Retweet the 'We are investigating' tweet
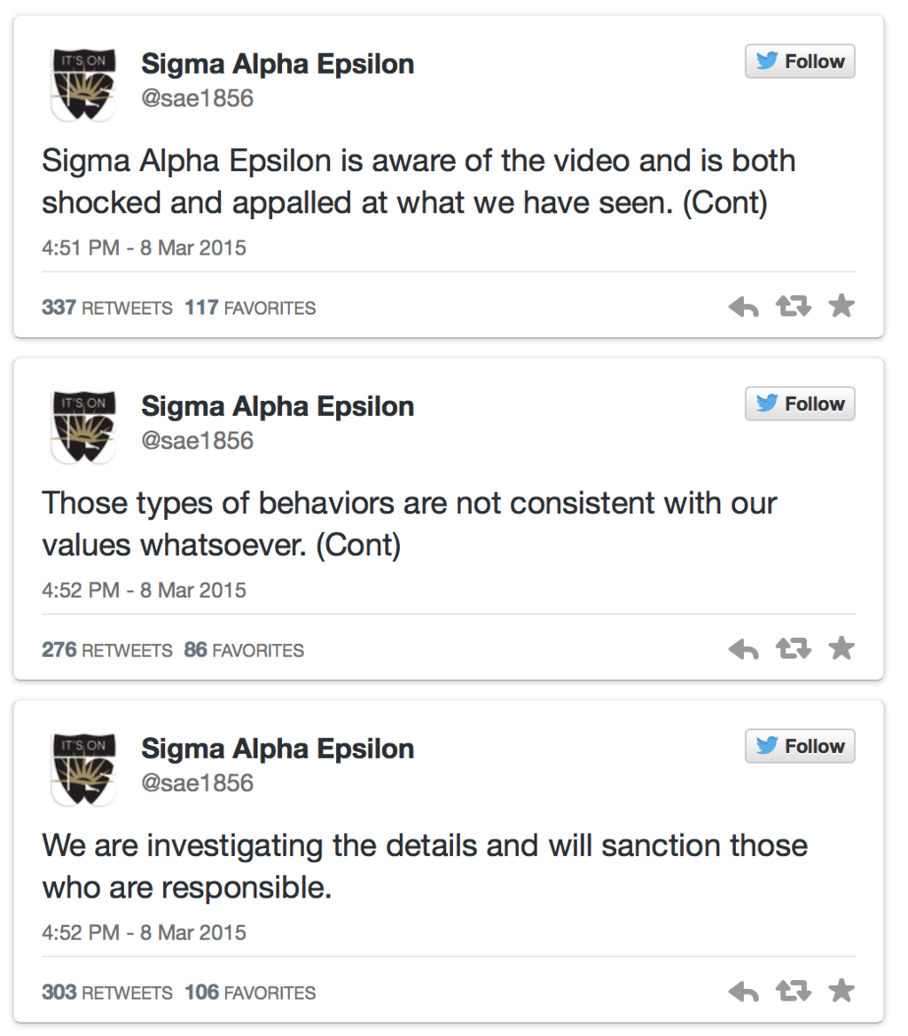 [792, 992]
